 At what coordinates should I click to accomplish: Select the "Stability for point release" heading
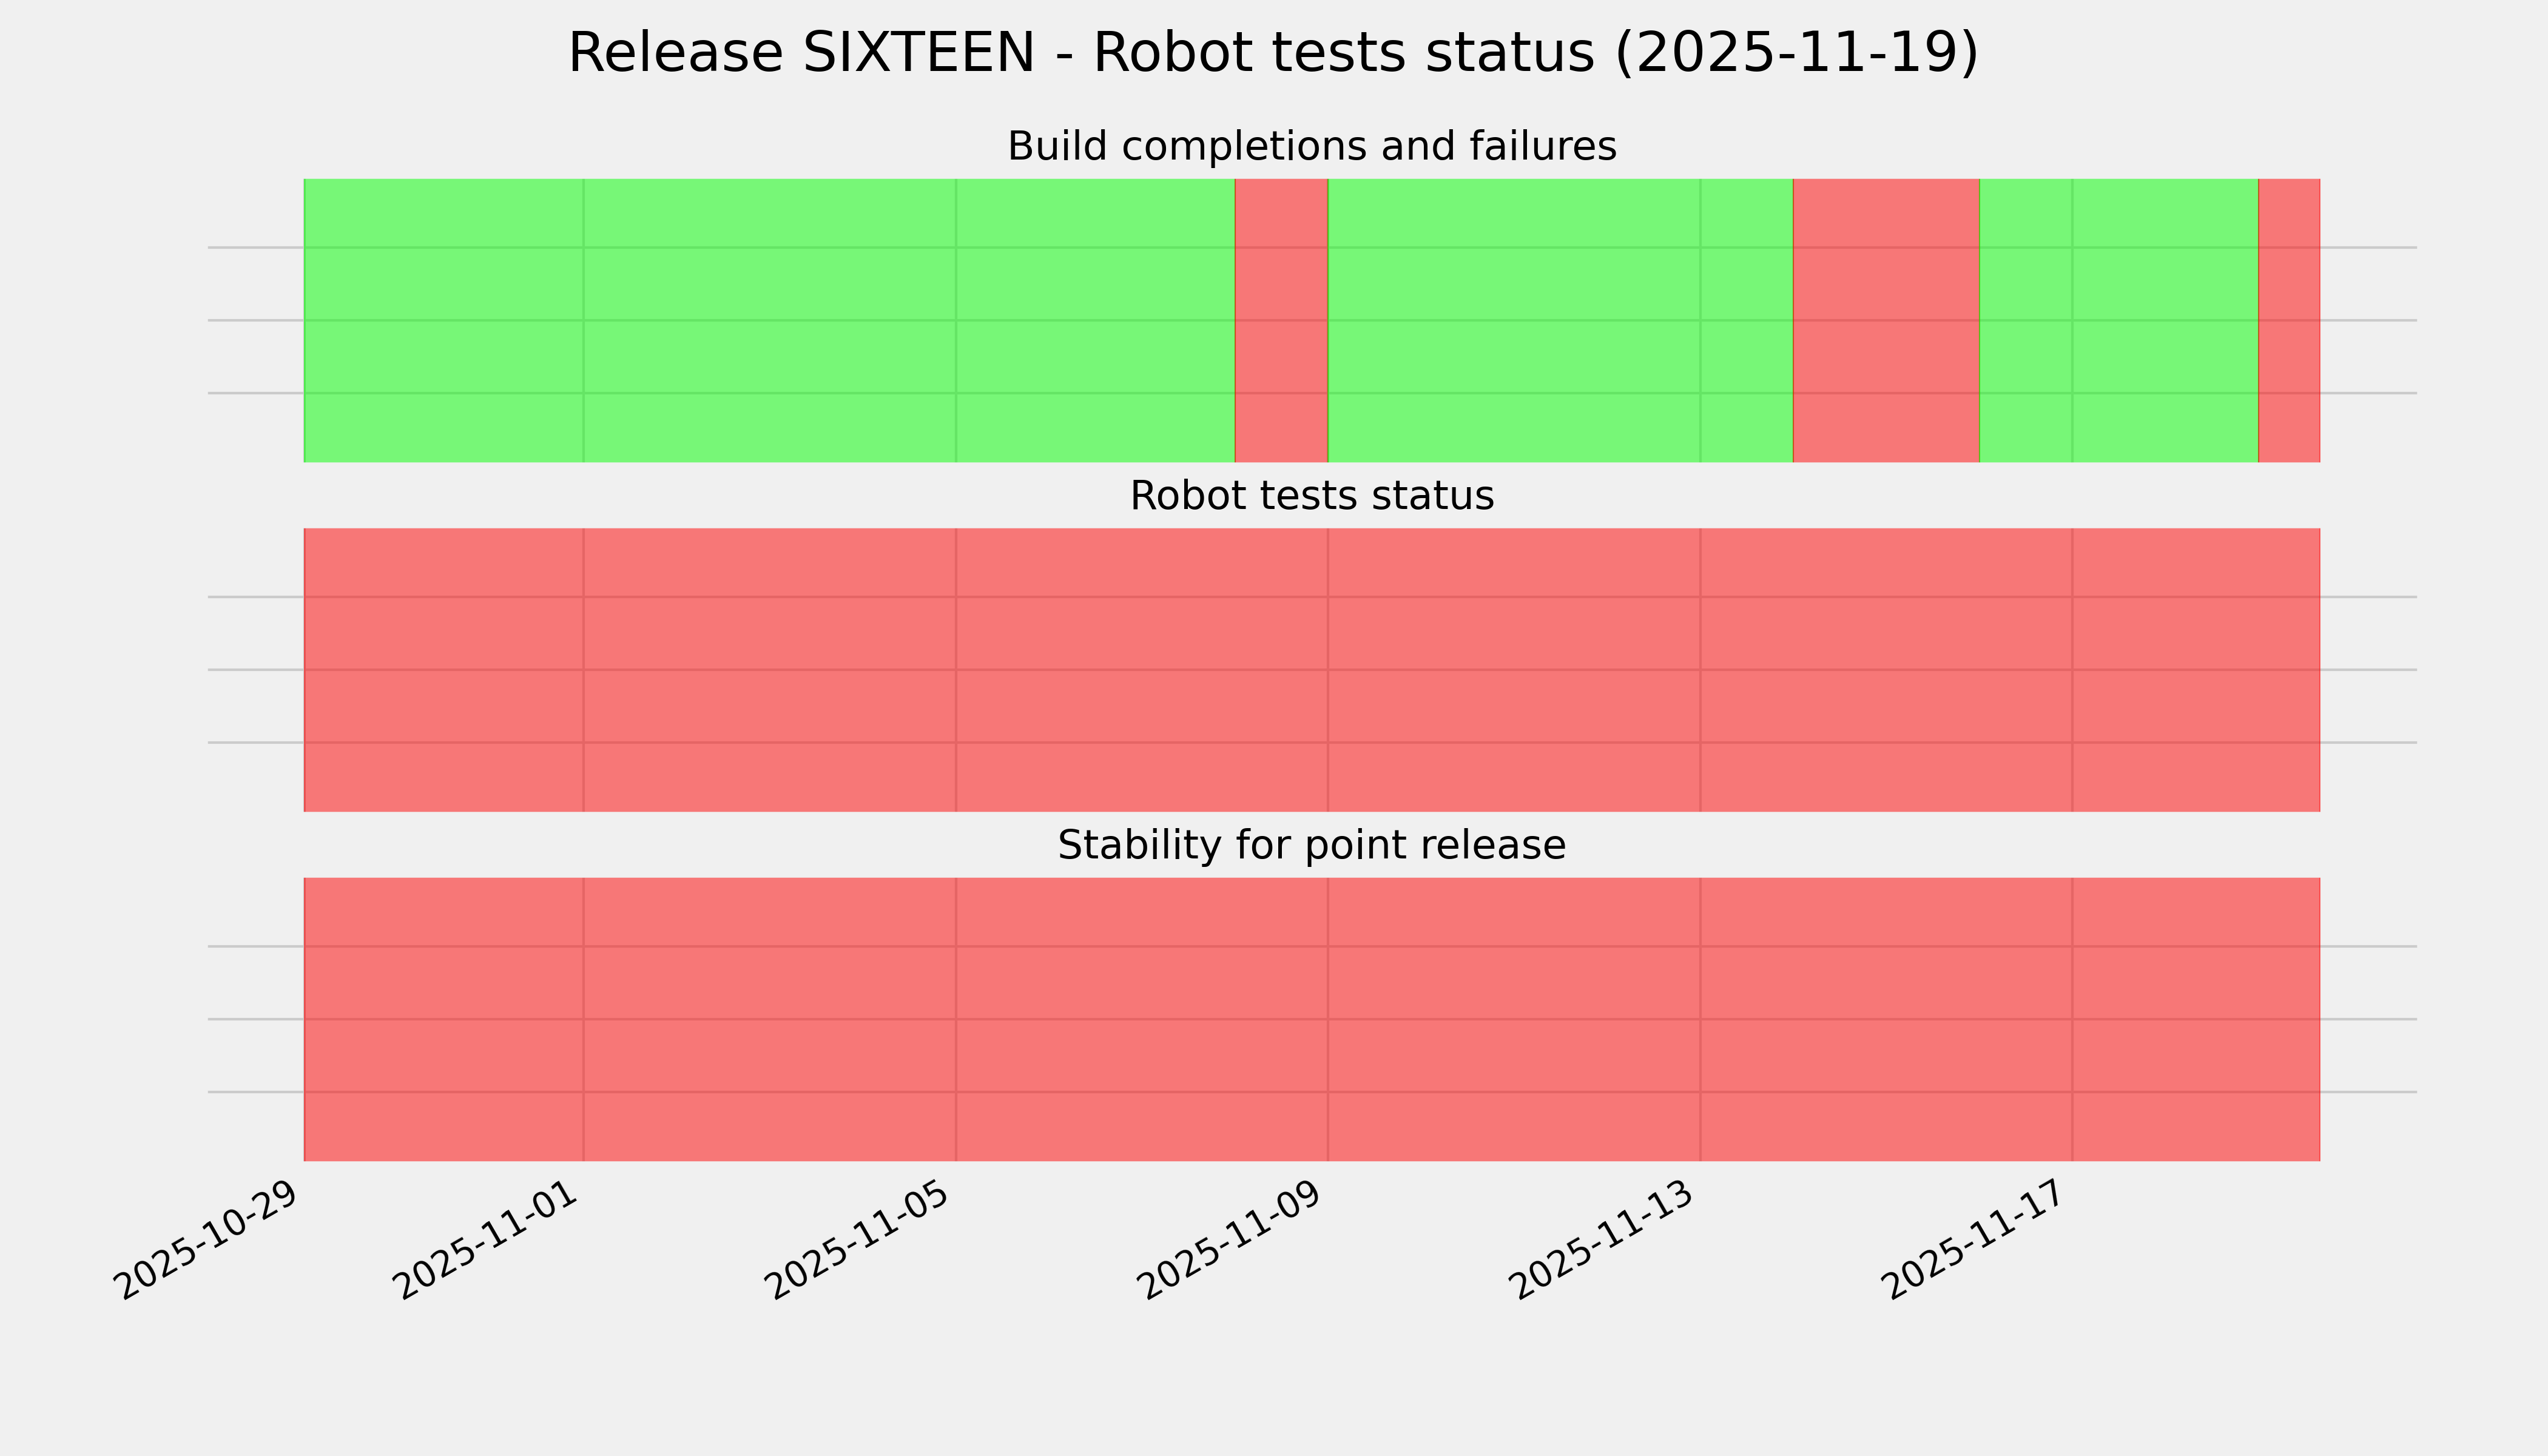point(1311,846)
